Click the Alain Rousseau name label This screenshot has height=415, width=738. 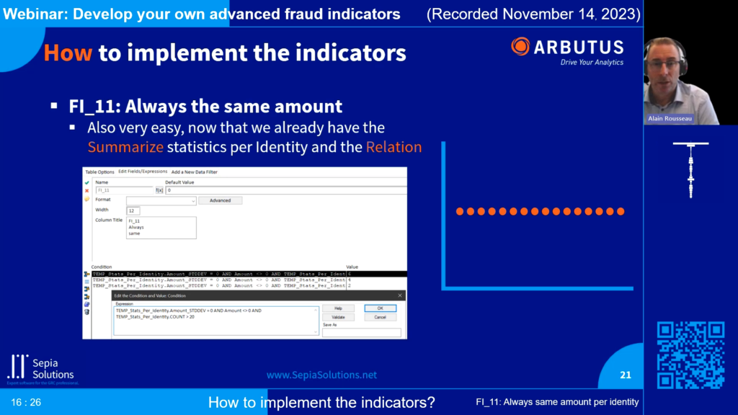(x=670, y=119)
